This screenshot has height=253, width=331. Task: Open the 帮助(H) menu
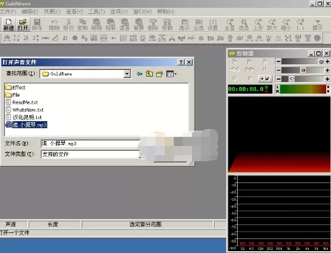[x=166, y=12]
